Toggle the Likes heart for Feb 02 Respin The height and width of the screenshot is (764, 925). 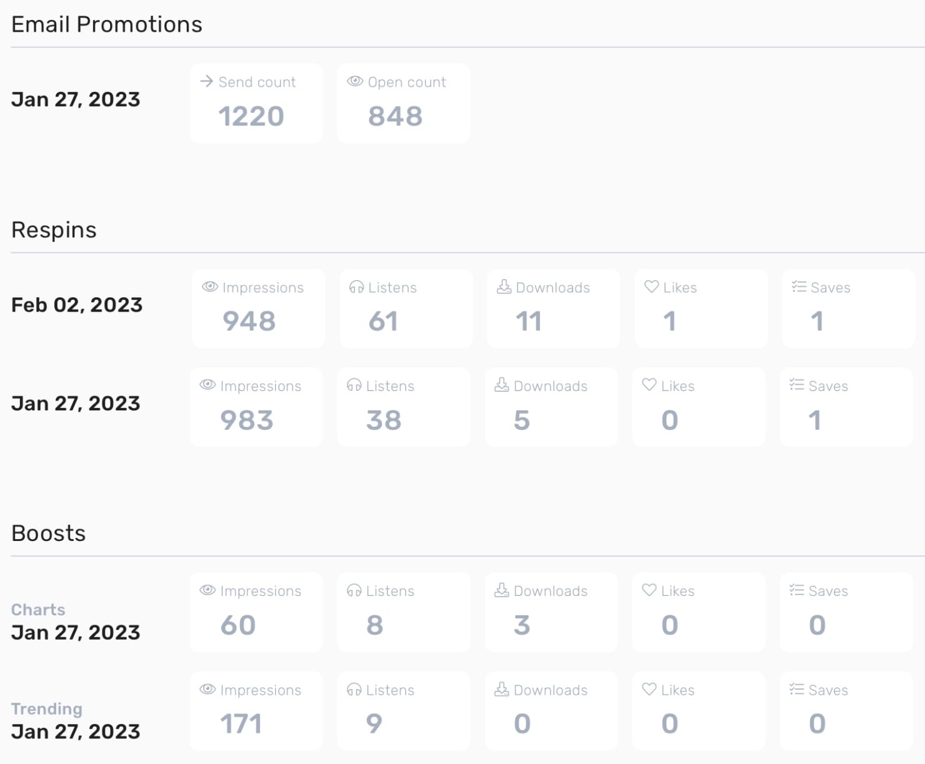651,287
